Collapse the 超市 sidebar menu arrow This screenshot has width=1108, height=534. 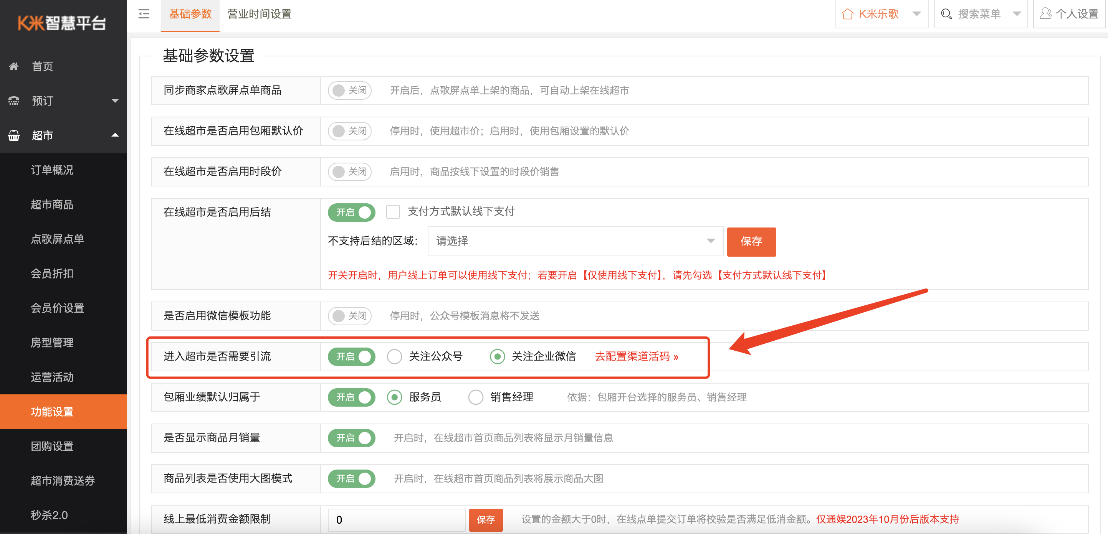(115, 135)
